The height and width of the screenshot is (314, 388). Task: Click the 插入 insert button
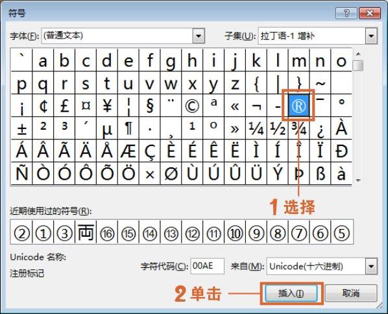tap(291, 293)
